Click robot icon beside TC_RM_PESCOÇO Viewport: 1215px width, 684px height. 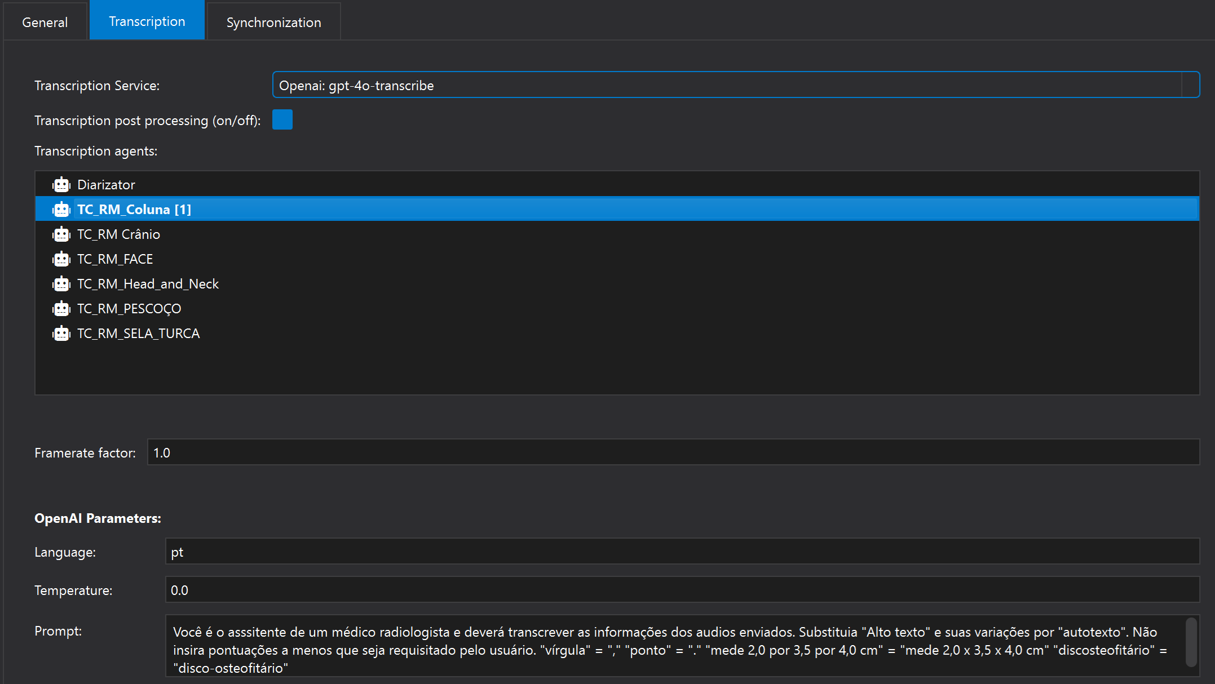click(61, 309)
